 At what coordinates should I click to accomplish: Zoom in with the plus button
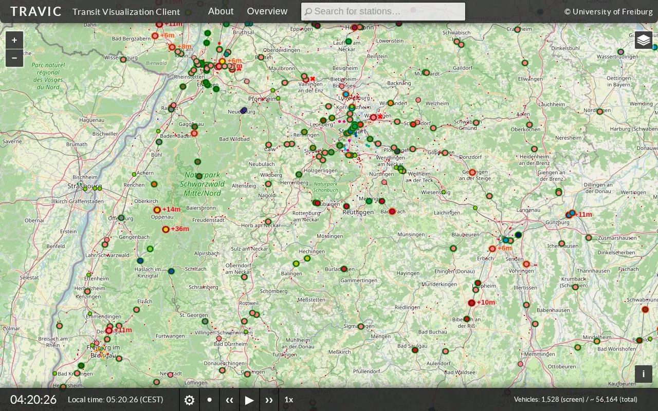(x=14, y=40)
